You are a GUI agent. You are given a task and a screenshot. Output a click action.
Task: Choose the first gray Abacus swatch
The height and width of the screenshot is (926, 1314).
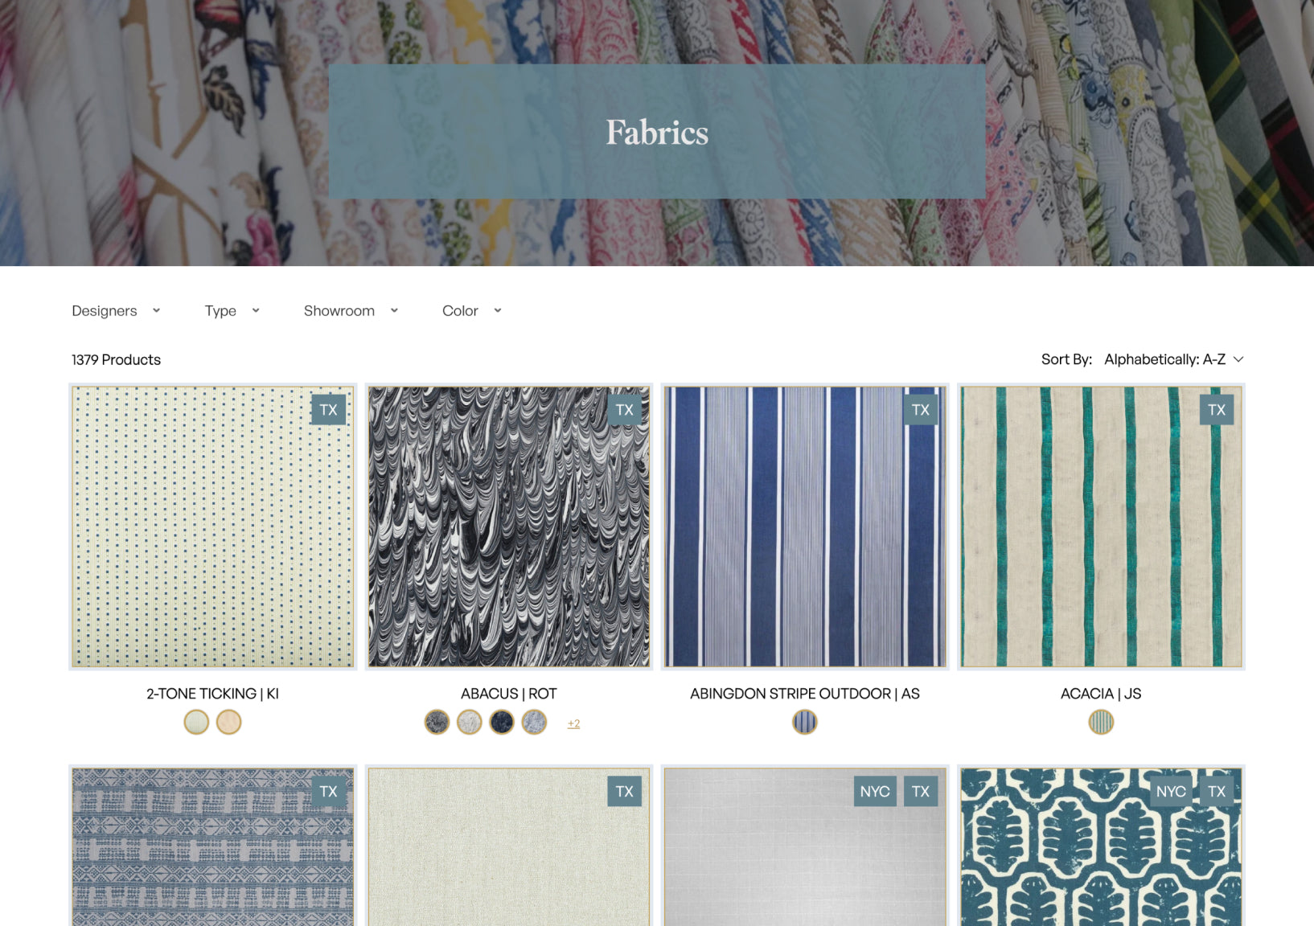click(x=437, y=723)
